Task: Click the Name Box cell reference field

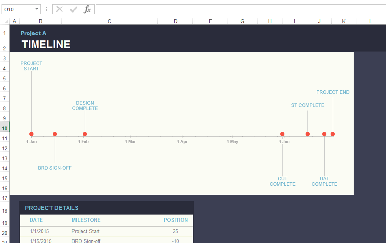Action: 17,9
